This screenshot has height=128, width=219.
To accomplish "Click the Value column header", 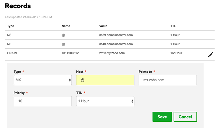I will (104, 26).
